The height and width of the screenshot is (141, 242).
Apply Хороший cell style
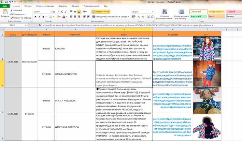198,16
